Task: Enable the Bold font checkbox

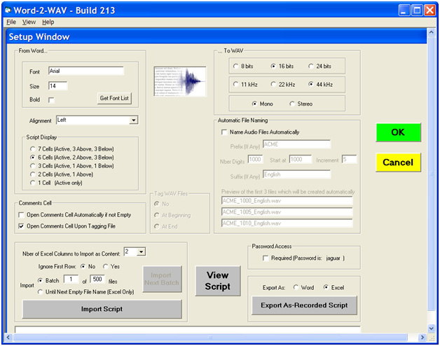Action: 51,100
